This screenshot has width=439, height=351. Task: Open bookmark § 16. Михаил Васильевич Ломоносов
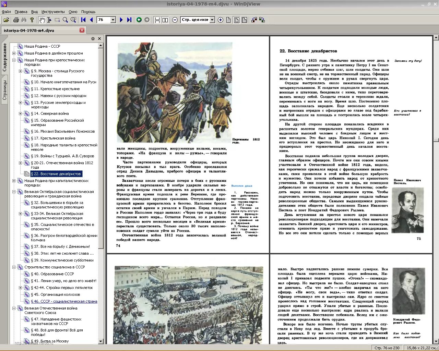(63, 131)
